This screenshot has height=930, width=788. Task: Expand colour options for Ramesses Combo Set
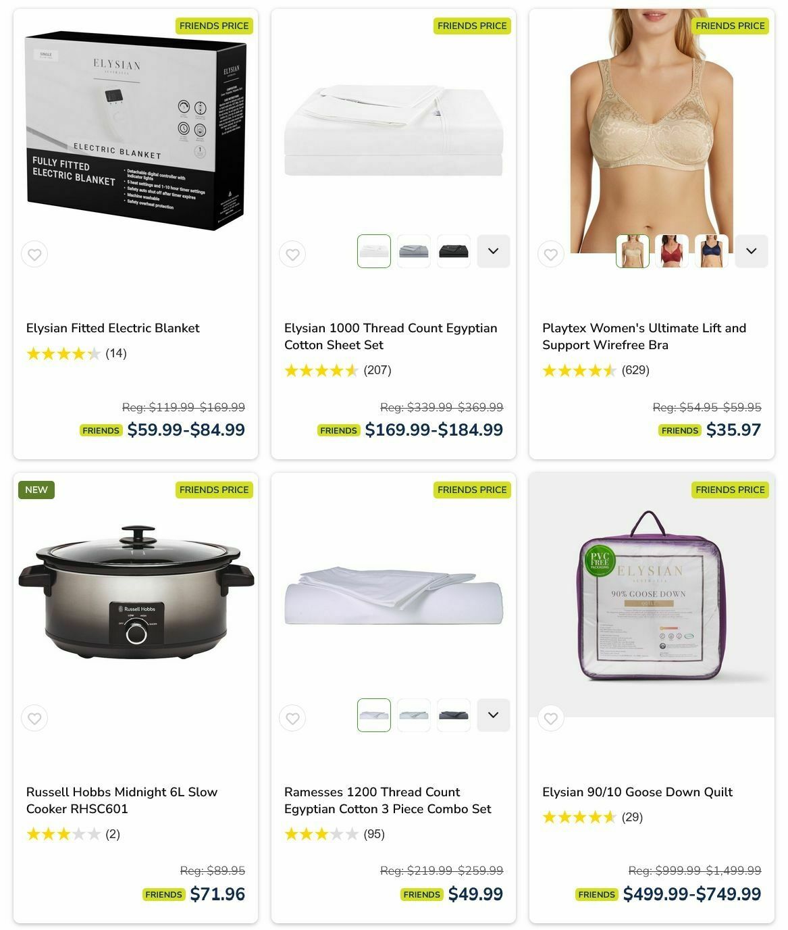point(494,715)
